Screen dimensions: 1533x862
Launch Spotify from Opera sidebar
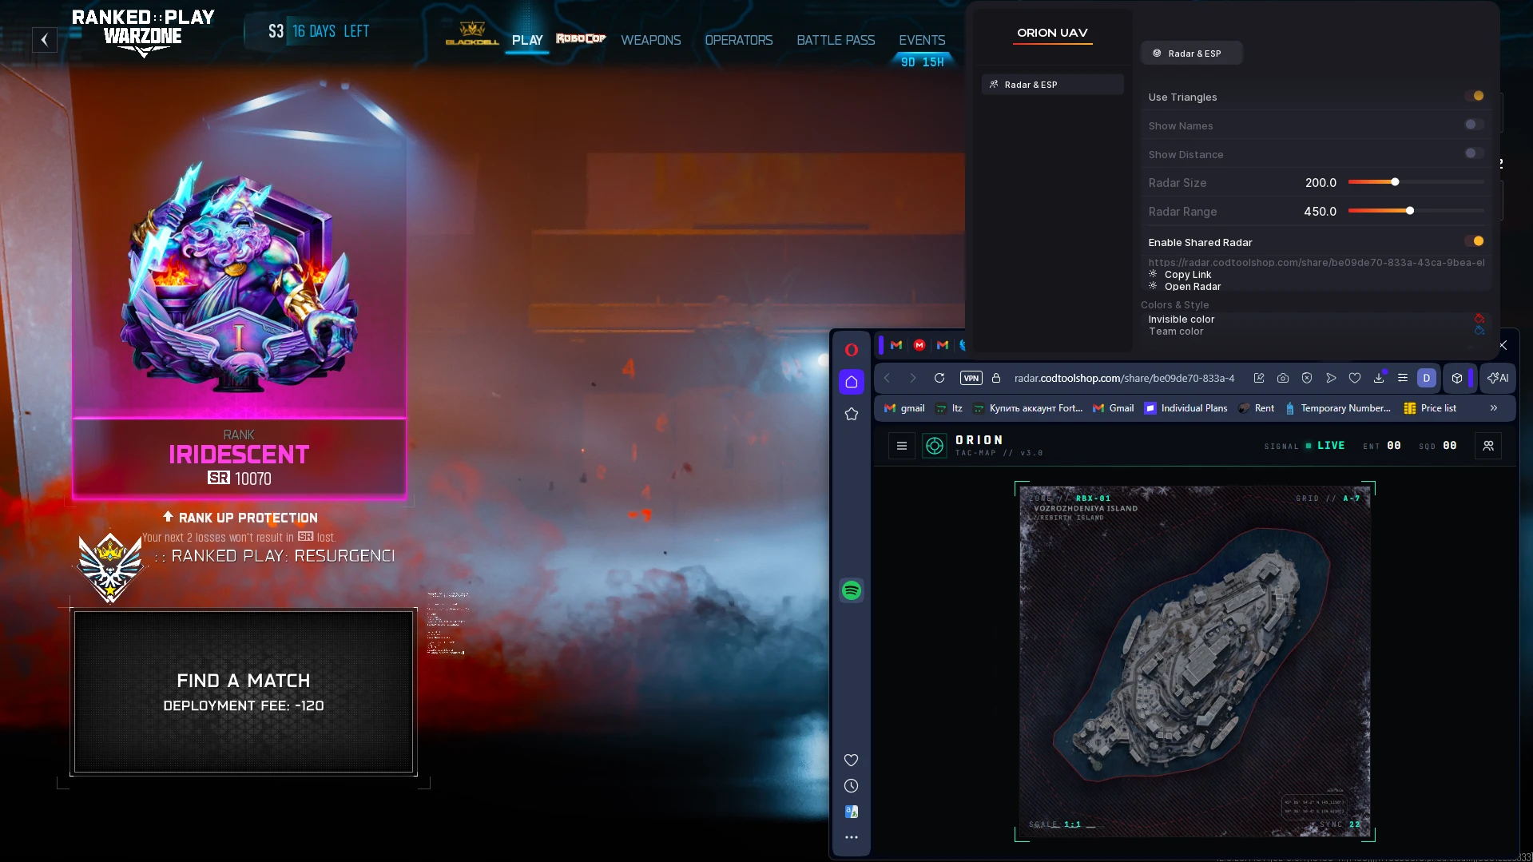pyautogui.click(x=852, y=590)
